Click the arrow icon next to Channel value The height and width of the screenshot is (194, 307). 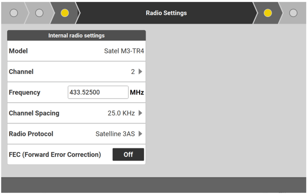pos(140,72)
